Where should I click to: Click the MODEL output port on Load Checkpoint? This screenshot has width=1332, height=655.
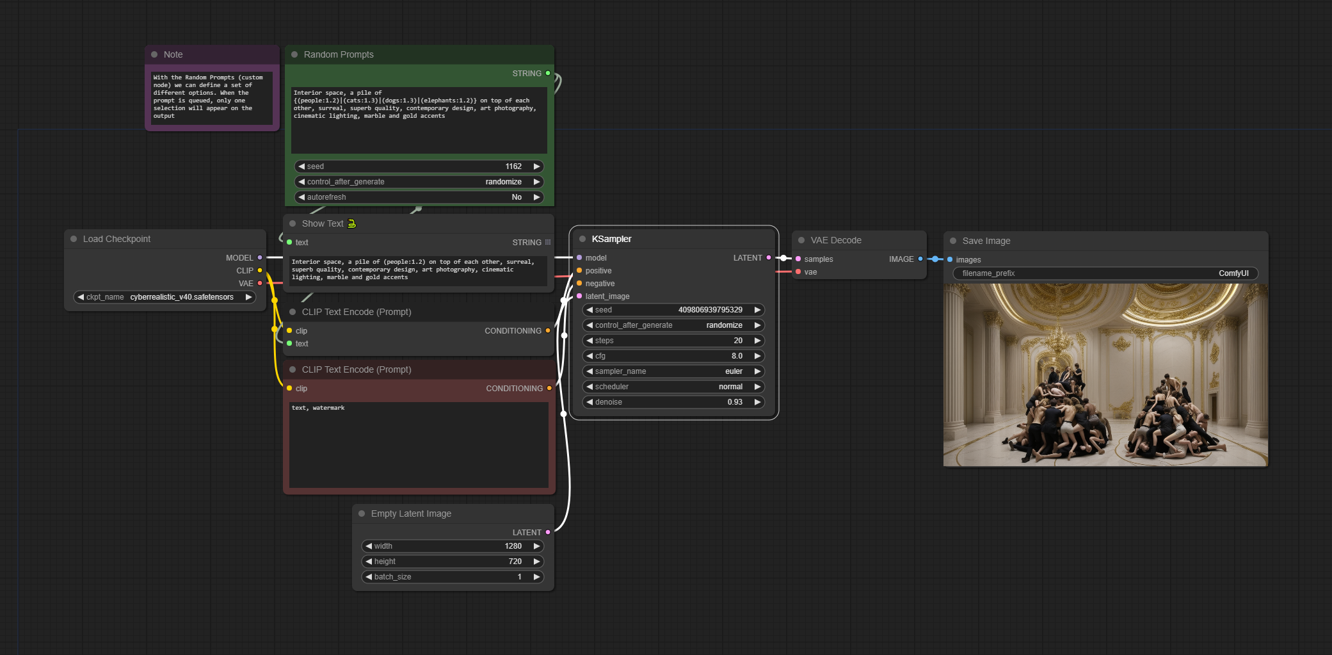[x=260, y=257]
